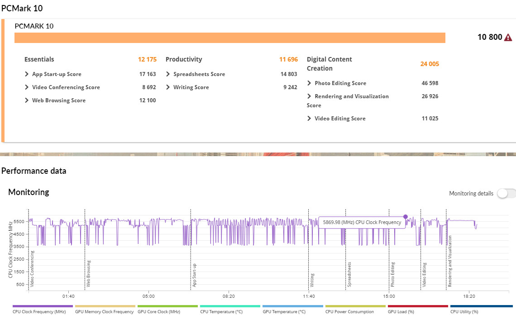Click the Writing value 9 242
The image size is (516, 315).
pos(290,87)
